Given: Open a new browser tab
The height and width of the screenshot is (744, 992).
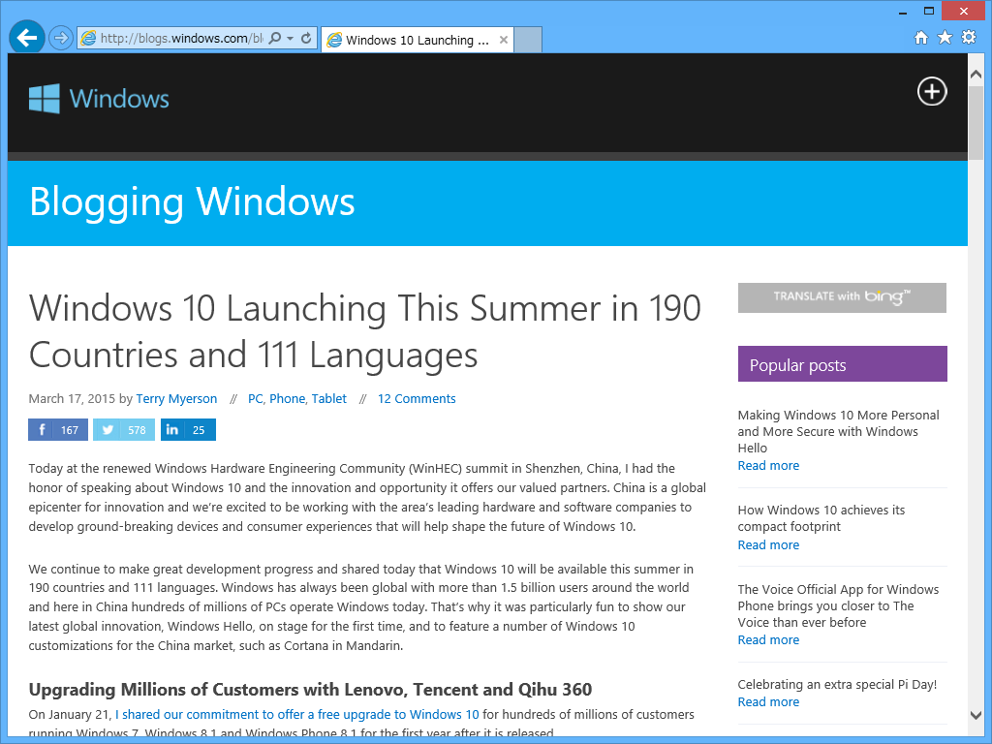Looking at the screenshot, I should (x=527, y=40).
